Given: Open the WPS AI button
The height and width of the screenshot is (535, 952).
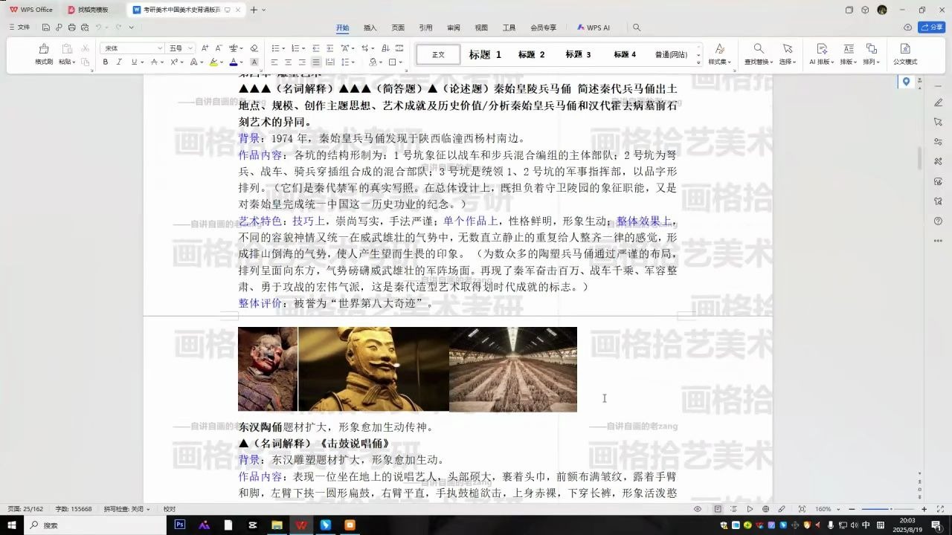Looking at the screenshot, I should [x=594, y=27].
